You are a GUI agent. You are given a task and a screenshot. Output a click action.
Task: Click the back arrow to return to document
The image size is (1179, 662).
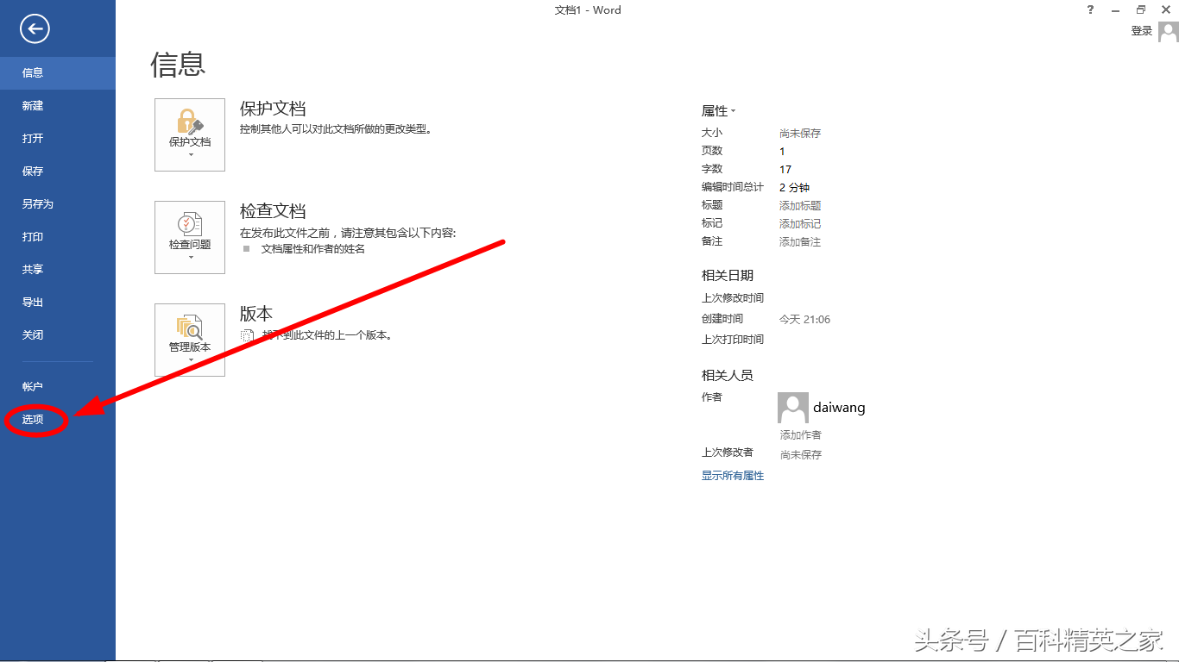pyautogui.click(x=35, y=30)
